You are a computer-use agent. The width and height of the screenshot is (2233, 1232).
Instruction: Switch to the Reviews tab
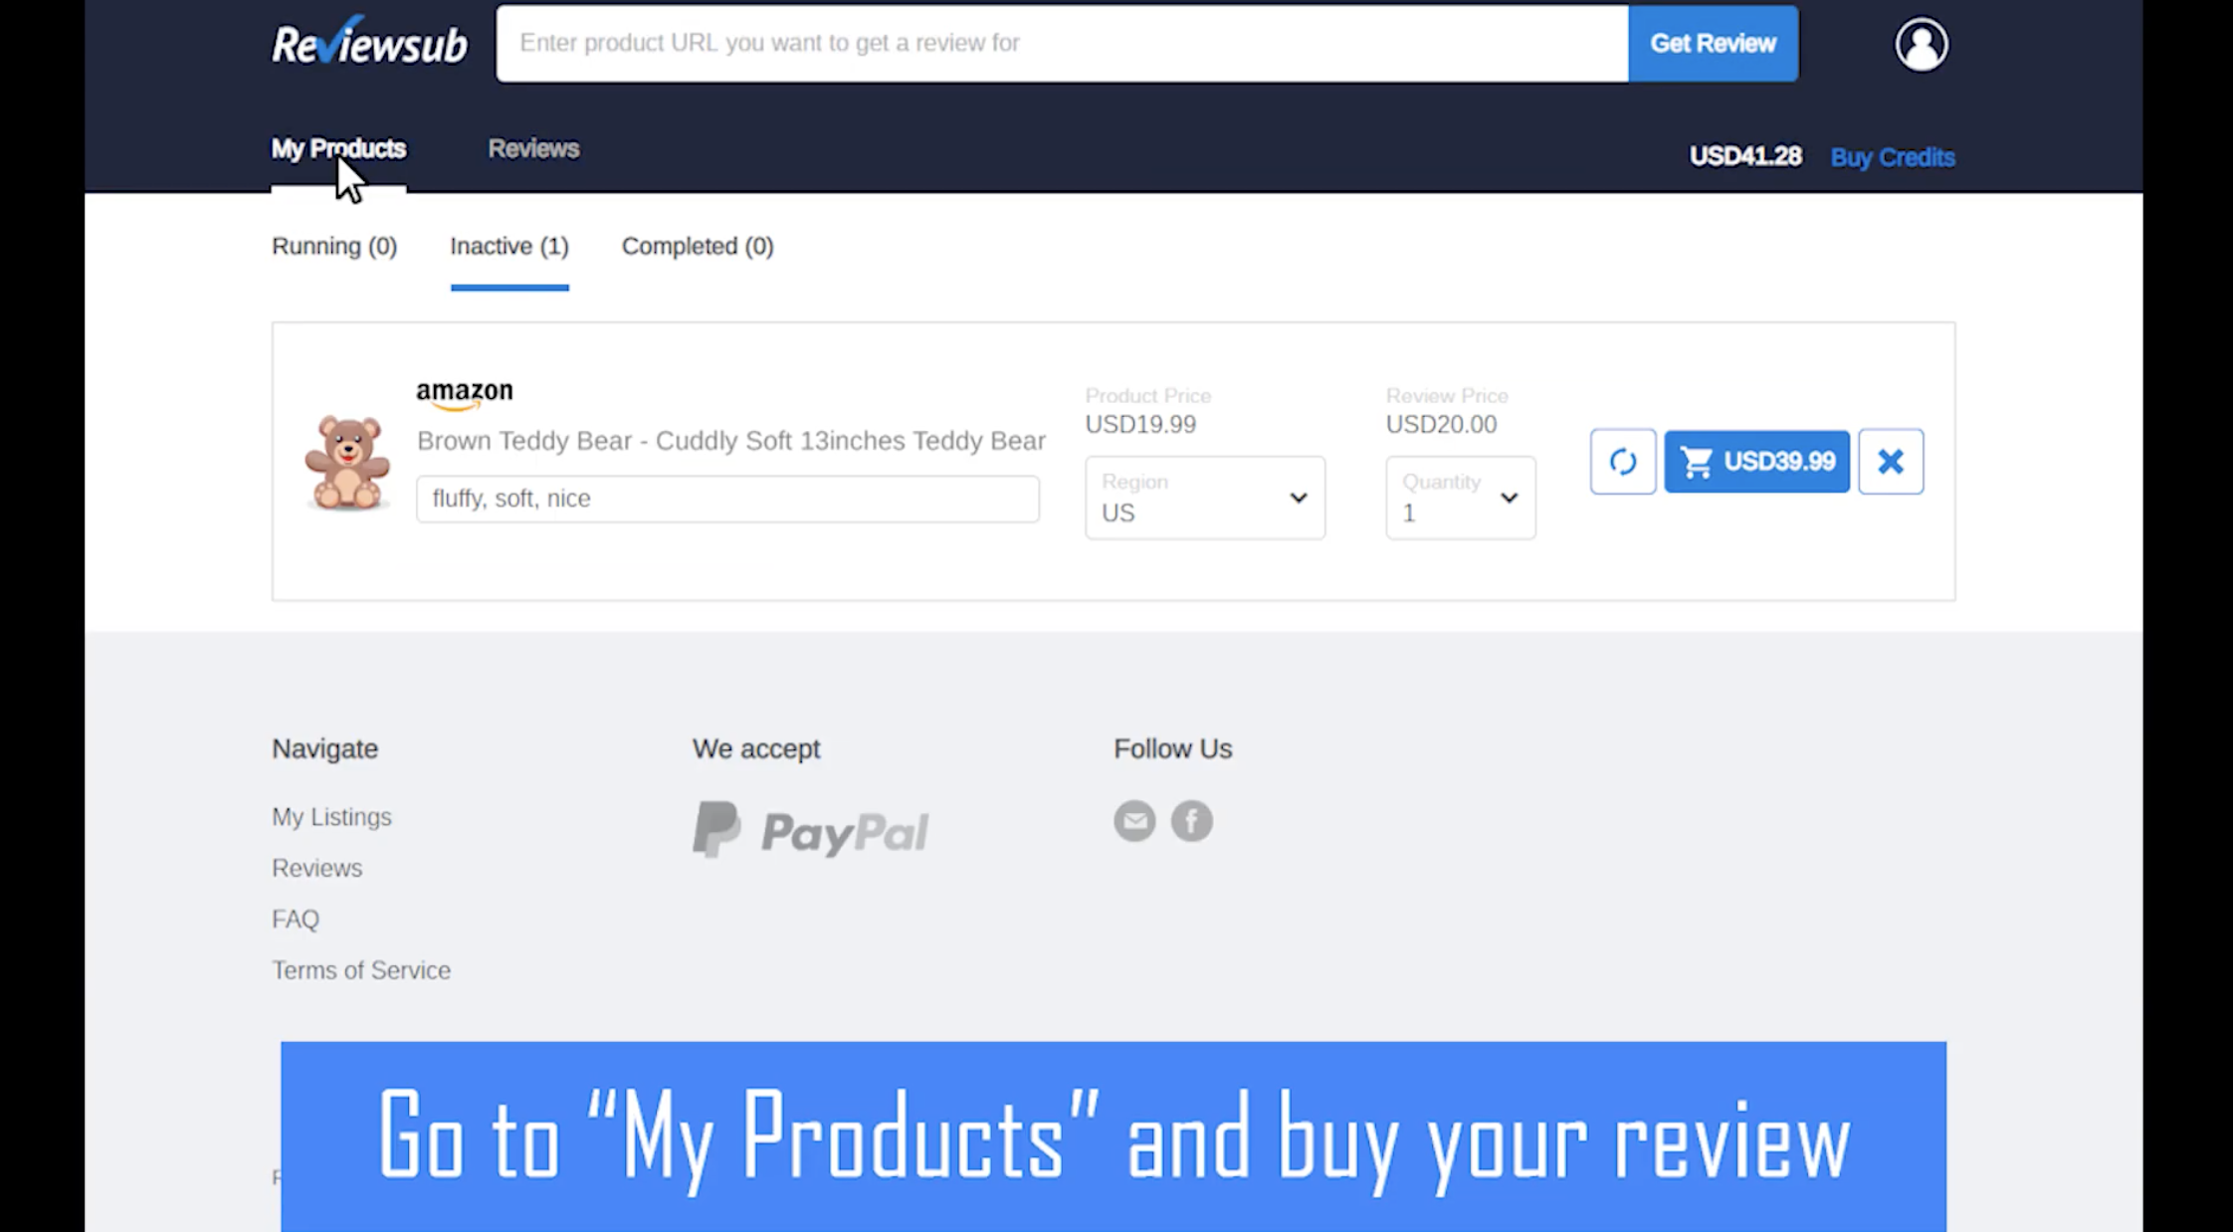(533, 149)
